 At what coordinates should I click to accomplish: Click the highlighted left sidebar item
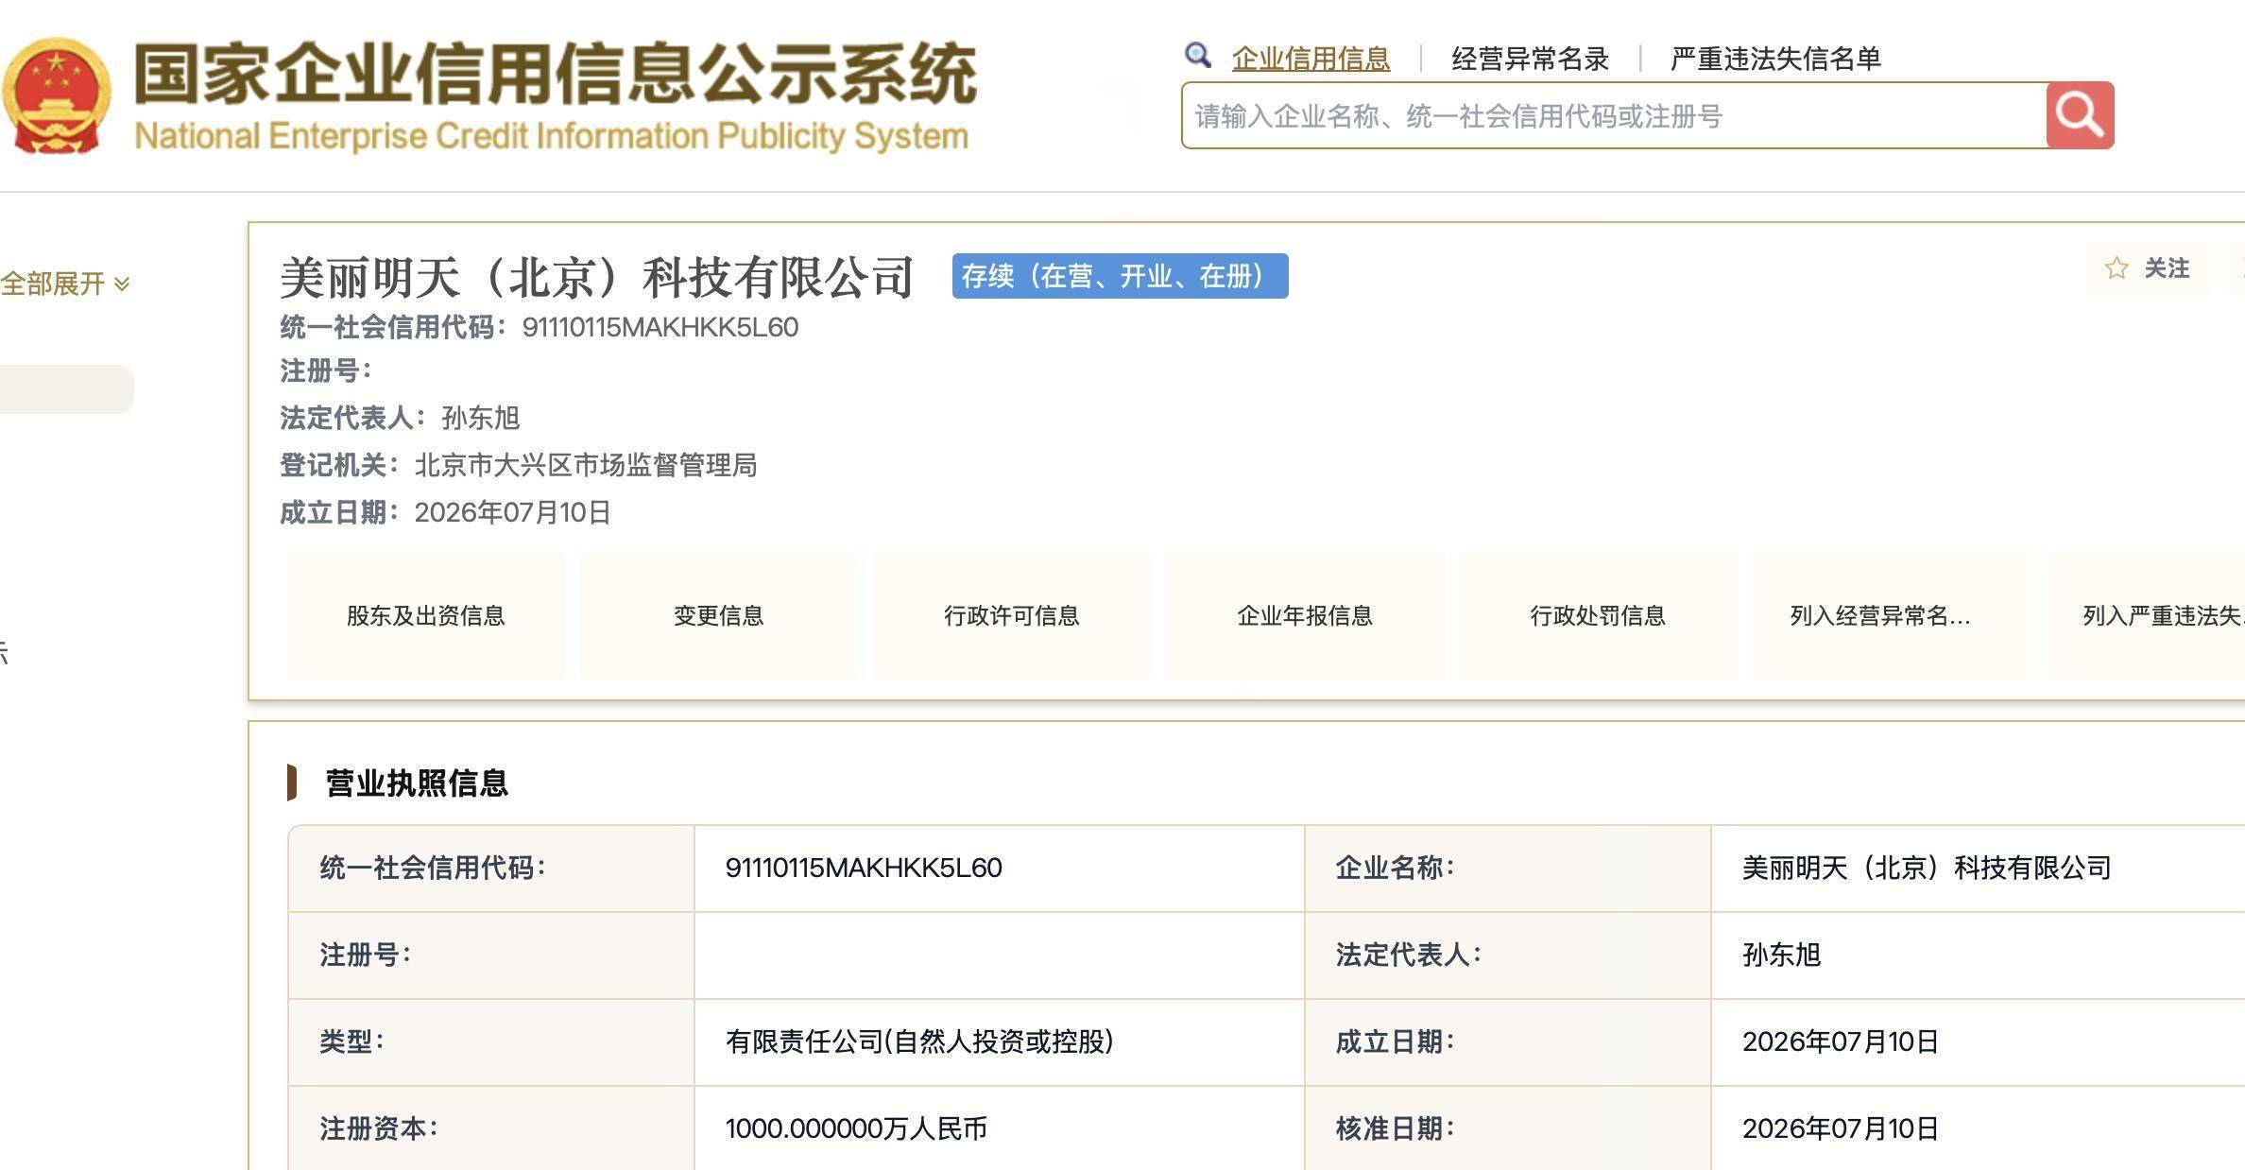coord(66,388)
